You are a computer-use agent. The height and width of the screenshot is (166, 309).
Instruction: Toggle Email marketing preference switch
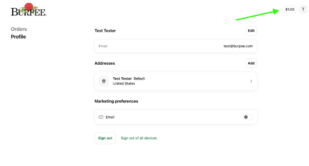click(x=248, y=117)
